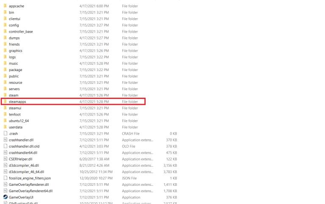Select the d3dcompiler_46_64.dll file name
The width and height of the screenshot is (325, 204).
(x=27, y=172)
